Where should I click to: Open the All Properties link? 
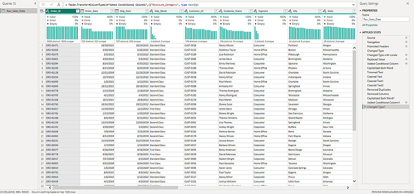tap(370, 25)
